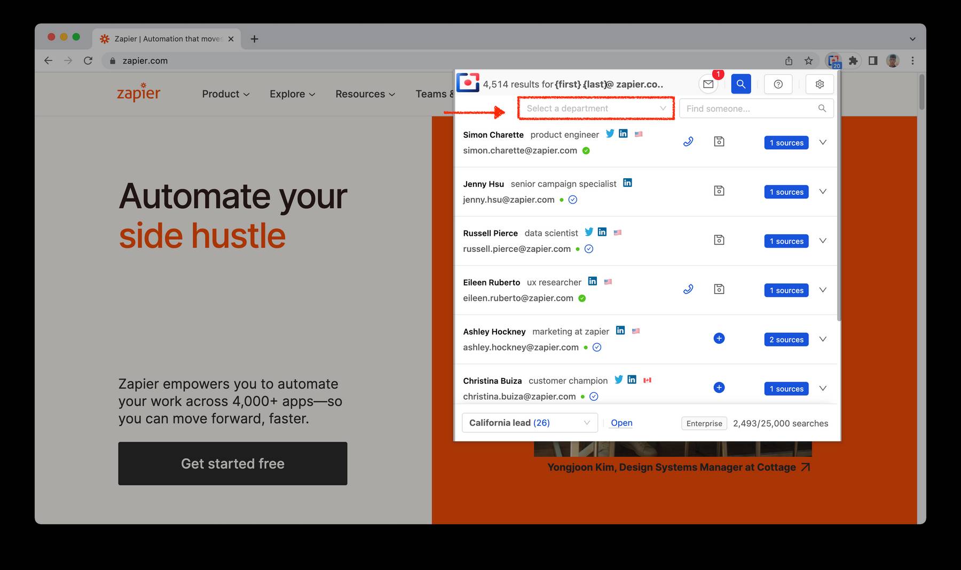Viewport: 961px width, 570px height.
Task: Expand Christina Buiza's row chevron
Action: point(823,388)
